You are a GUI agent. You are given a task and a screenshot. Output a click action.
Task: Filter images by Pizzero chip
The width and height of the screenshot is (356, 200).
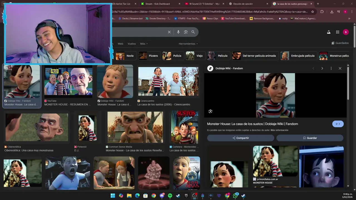click(x=149, y=56)
